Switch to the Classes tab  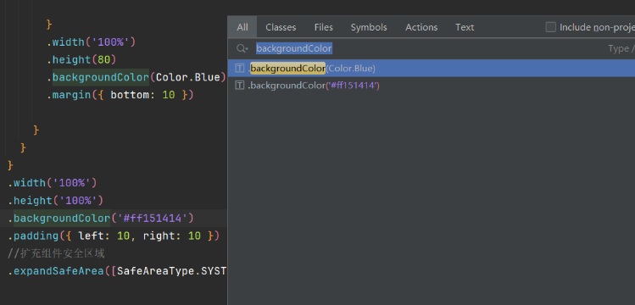pos(281,27)
